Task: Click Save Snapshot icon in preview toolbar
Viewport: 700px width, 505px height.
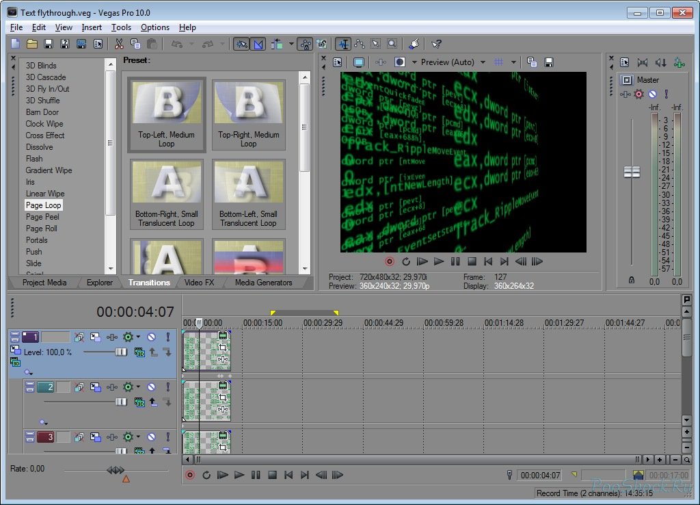Action: tap(548, 62)
